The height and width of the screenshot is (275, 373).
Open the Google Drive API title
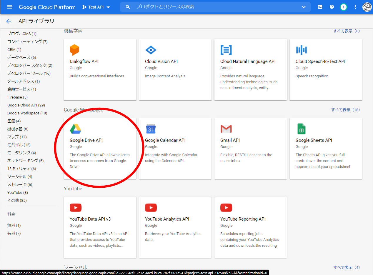[x=86, y=140]
